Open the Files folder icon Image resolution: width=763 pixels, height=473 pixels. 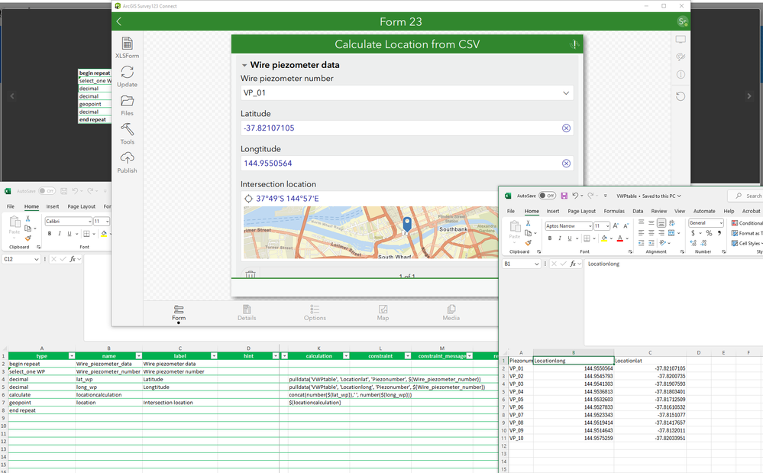tap(127, 105)
